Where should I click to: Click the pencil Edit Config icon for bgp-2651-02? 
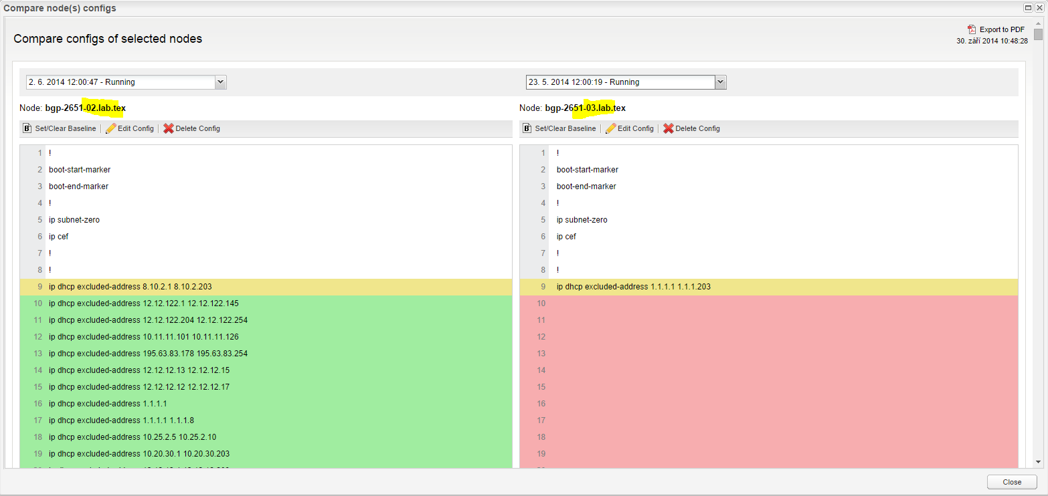[111, 128]
